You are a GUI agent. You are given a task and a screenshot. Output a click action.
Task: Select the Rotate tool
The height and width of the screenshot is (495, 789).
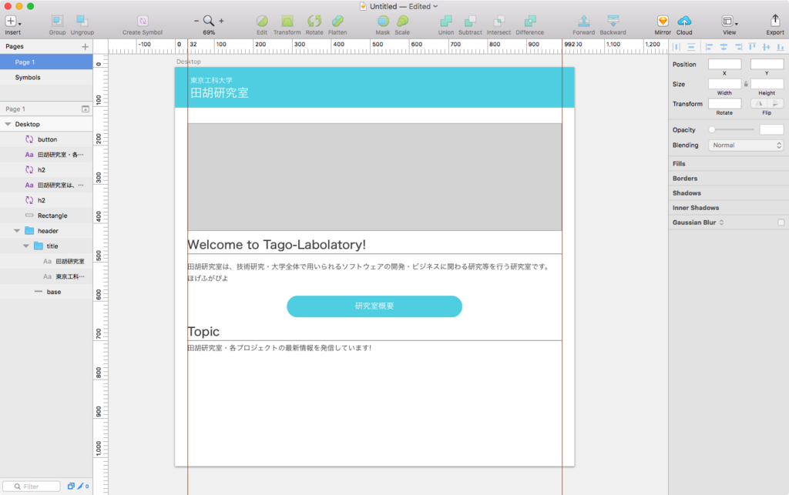314,21
